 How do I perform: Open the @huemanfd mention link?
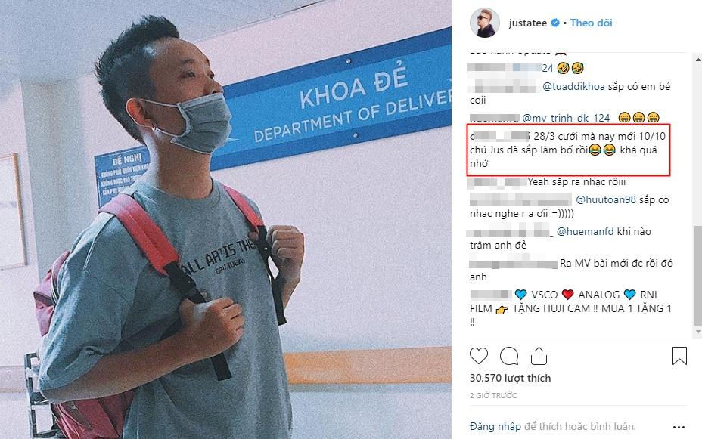click(x=586, y=231)
